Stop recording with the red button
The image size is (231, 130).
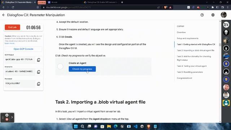coord(7,120)
